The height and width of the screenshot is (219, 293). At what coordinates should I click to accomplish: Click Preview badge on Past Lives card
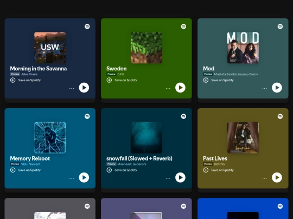tap(208, 164)
